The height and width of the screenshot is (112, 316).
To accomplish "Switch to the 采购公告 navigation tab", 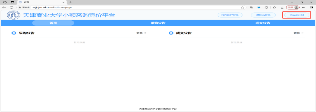I will pos(158,23).
